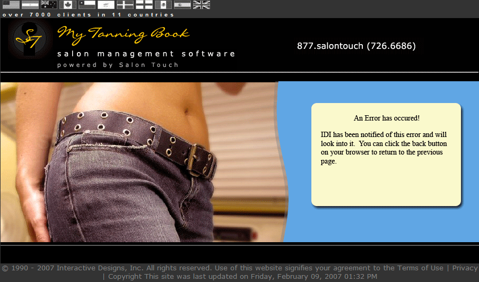
Task: Click the tanning model banner photo
Action: point(144,162)
